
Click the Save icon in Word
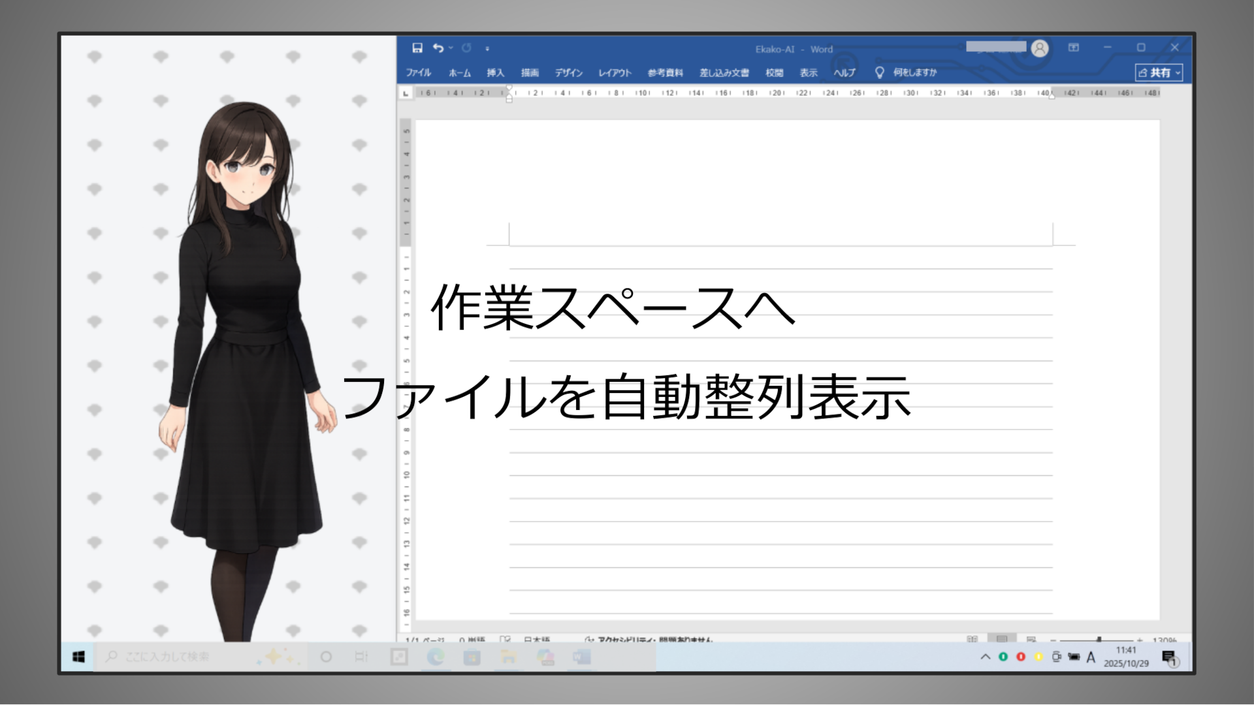click(x=417, y=48)
